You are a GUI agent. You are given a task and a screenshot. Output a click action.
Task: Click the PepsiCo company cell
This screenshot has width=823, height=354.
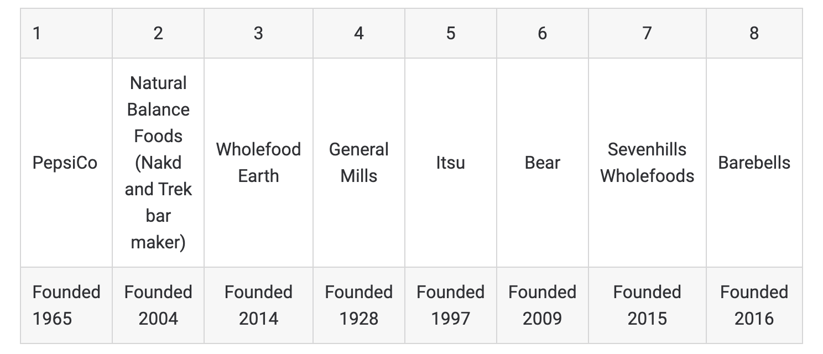click(x=65, y=163)
